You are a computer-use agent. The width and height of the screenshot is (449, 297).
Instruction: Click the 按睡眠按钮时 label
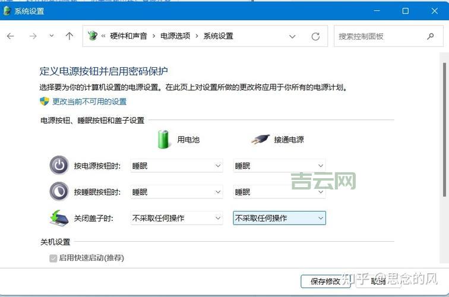pyautogui.click(x=97, y=192)
